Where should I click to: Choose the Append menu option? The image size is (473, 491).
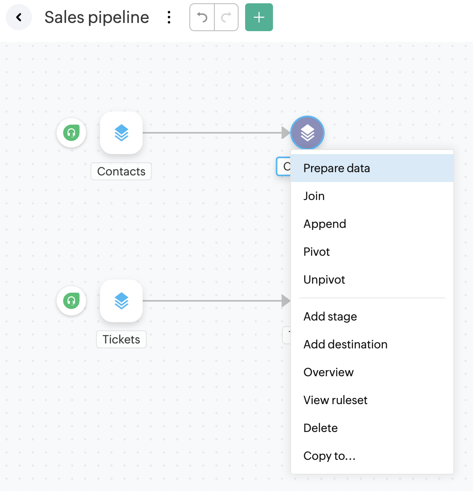pos(325,224)
